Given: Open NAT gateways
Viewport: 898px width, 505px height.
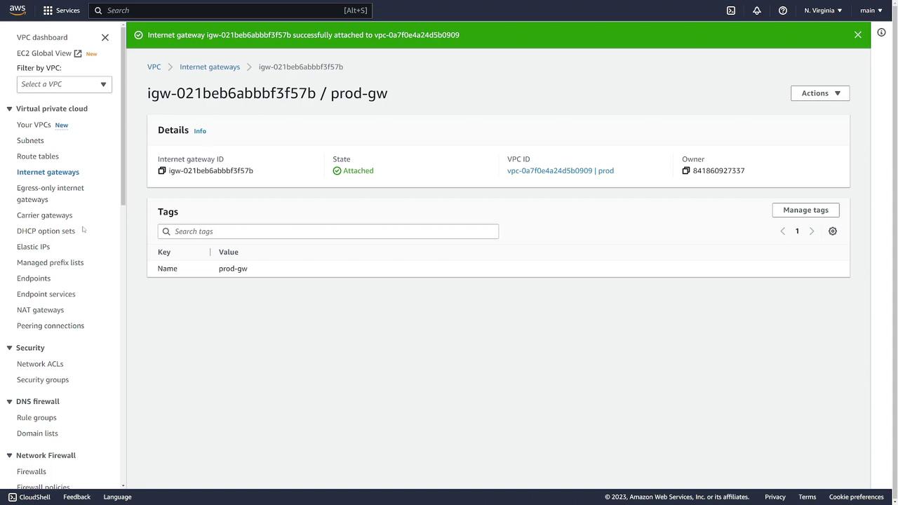Looking at the screenshot, I should 40,310.
